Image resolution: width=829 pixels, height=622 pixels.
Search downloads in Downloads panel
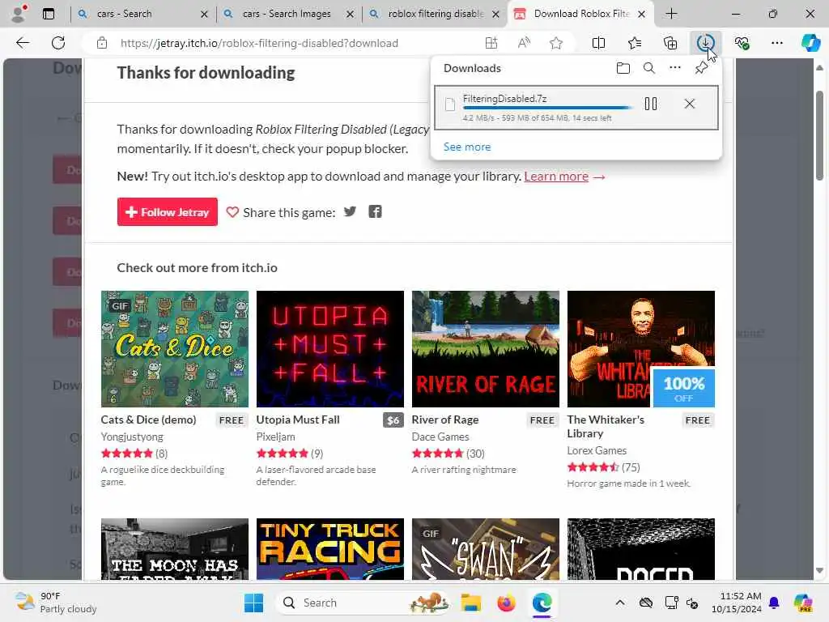point(648,68)
